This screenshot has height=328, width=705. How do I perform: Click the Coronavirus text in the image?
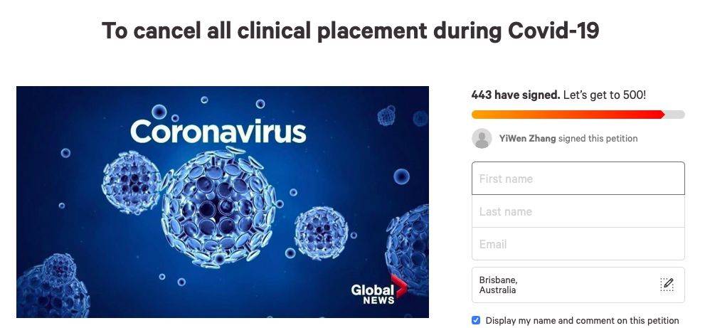[x=218, y=132]
